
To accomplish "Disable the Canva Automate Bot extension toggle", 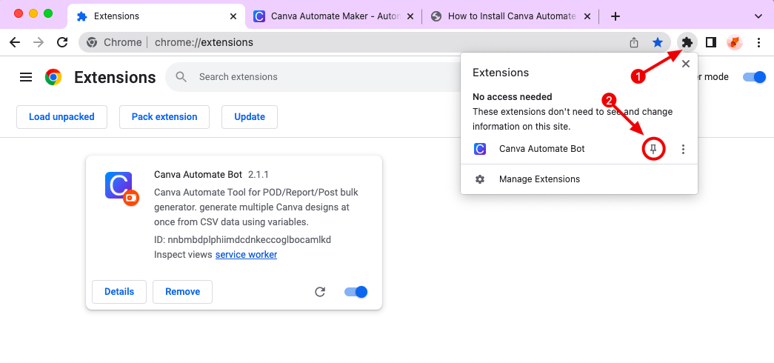I will (356, 292).
